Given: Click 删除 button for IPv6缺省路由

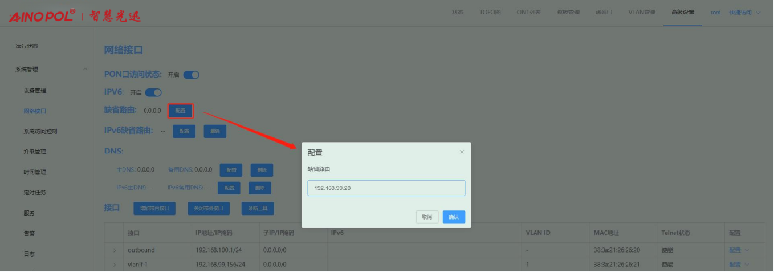Looking at the screenshot, I should pyautogui.click(x=215, y=131).
